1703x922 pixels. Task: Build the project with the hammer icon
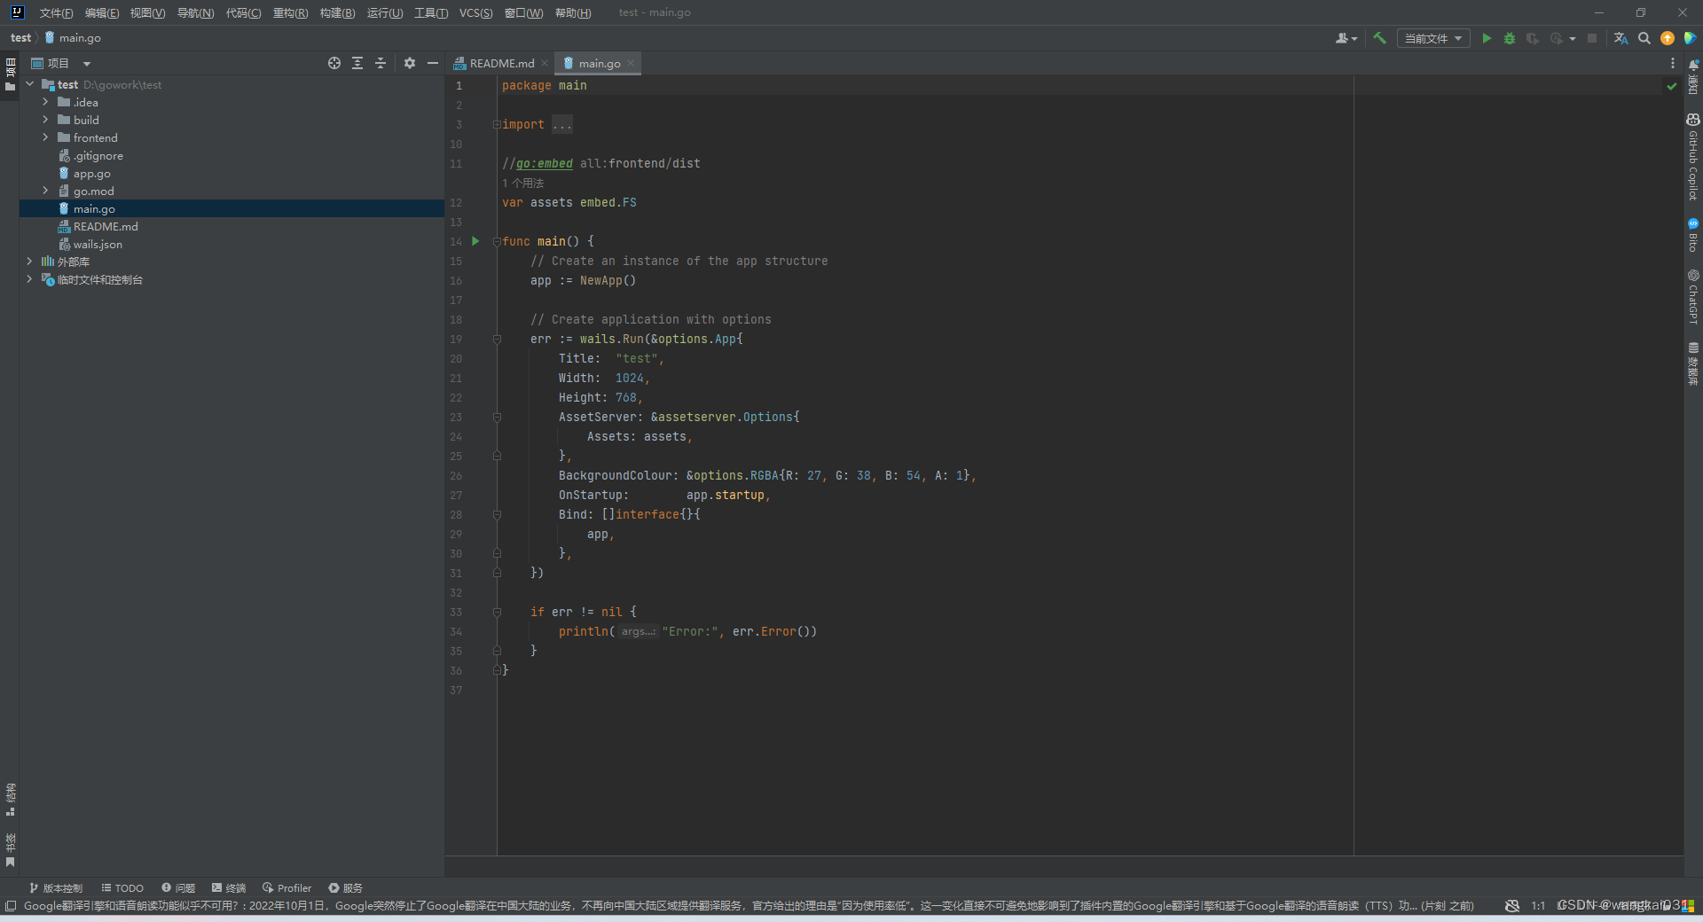(1379, 38)
